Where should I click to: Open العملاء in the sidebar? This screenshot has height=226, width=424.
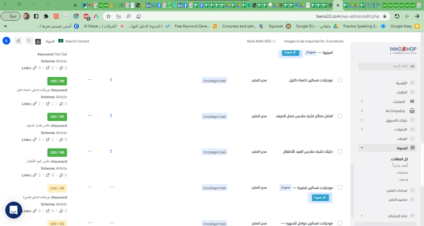pyautogui.click(x=402, y=139)
